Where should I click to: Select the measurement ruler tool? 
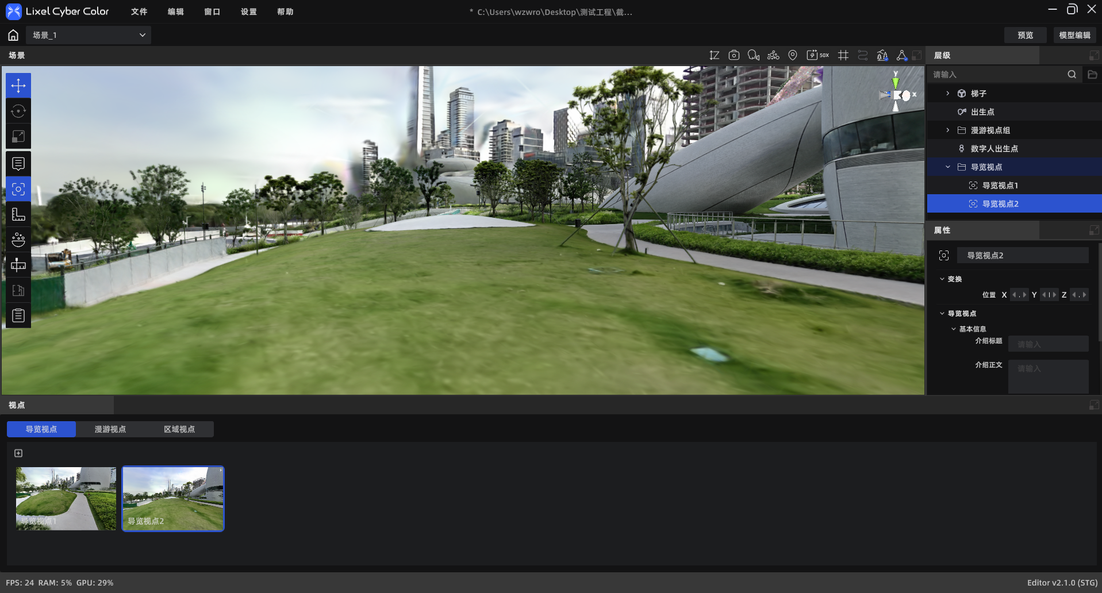[18, 214]
